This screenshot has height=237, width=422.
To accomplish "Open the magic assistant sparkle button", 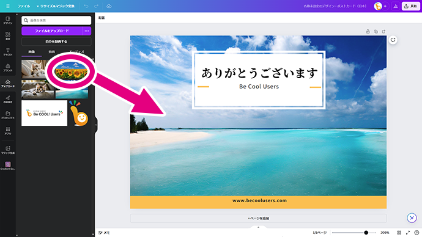I will (x=412, y=217).
